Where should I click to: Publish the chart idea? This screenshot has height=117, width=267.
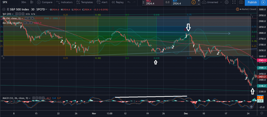[x=252, y=2]
